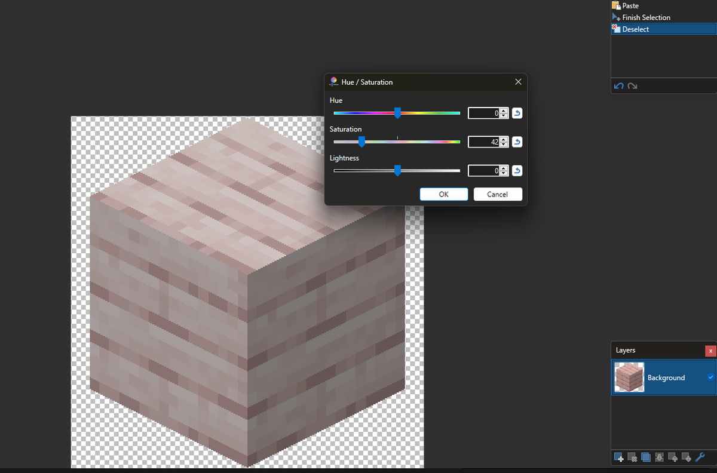Click the undo arrow in the History panel
Viewport: 717px width, 473px height.
coord(619,87)
